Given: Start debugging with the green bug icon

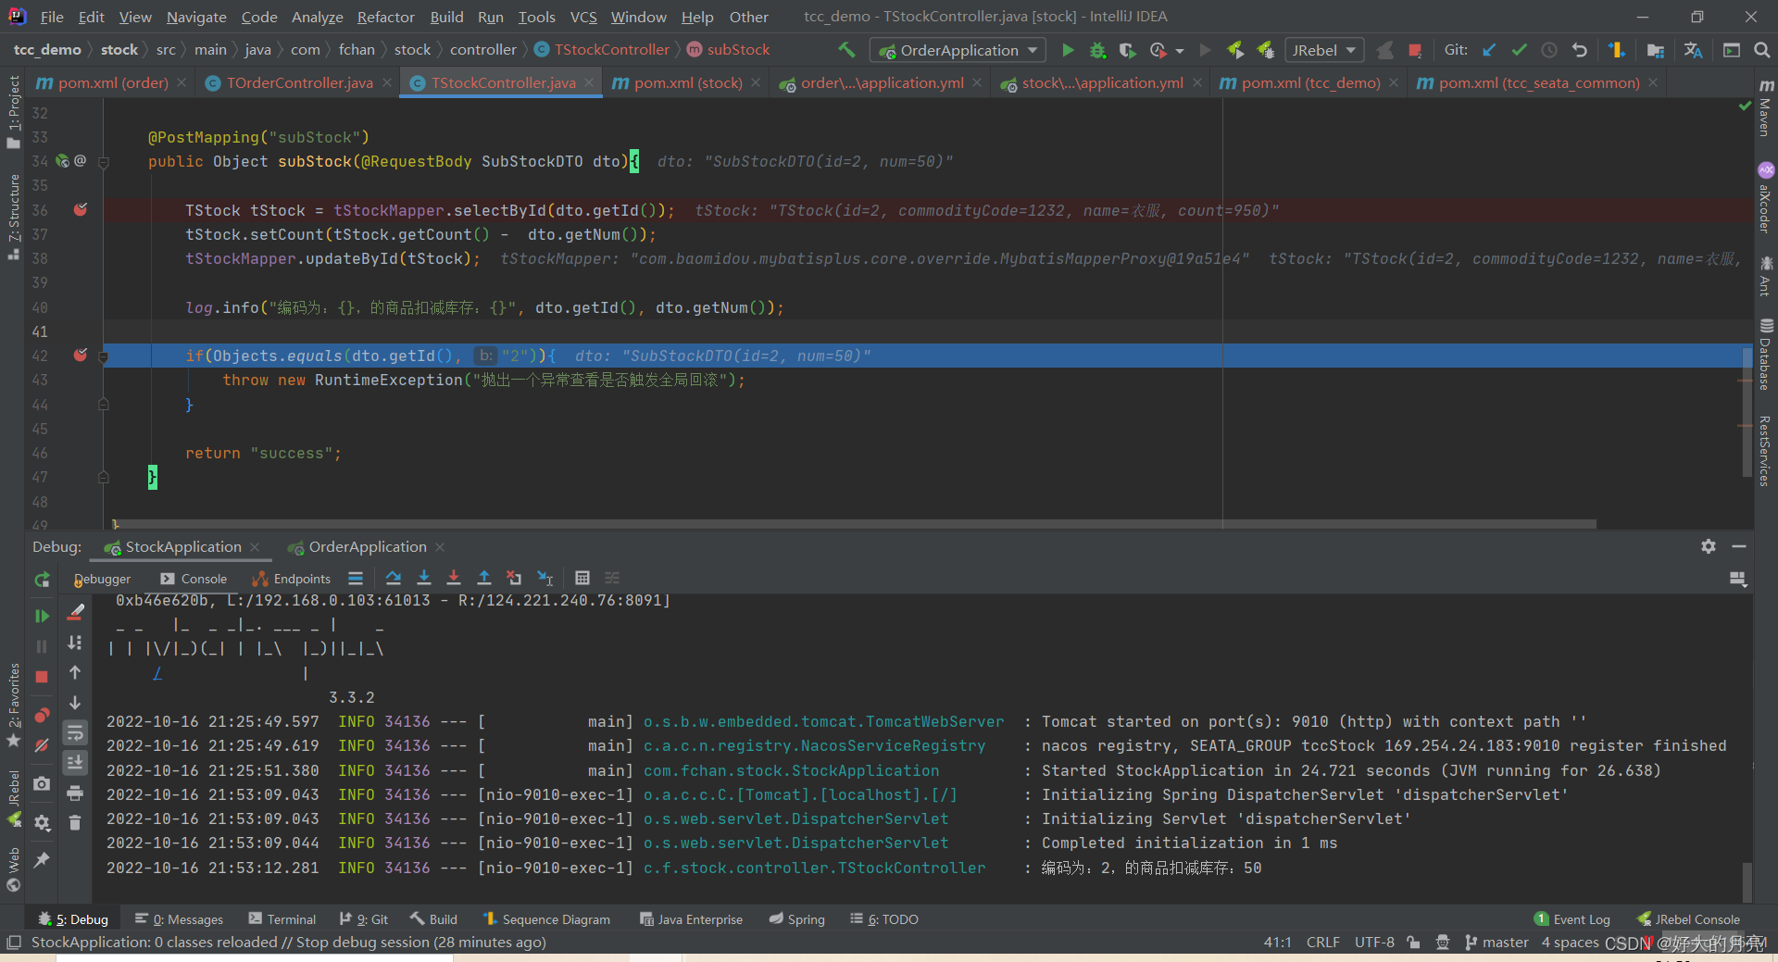Looking at the screenshot, I should point(1097,50).
